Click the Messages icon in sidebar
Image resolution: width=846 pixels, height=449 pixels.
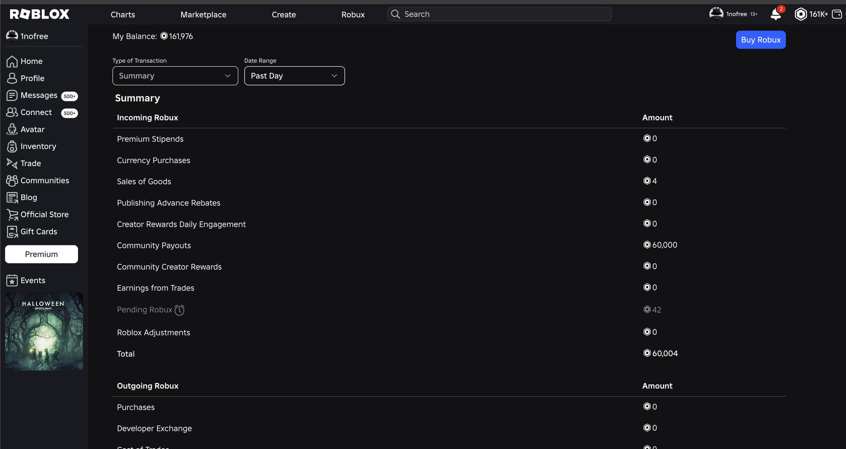pos(12,95)
